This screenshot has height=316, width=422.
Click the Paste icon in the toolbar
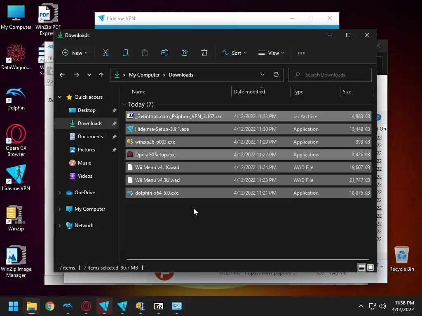pos(145,53)
